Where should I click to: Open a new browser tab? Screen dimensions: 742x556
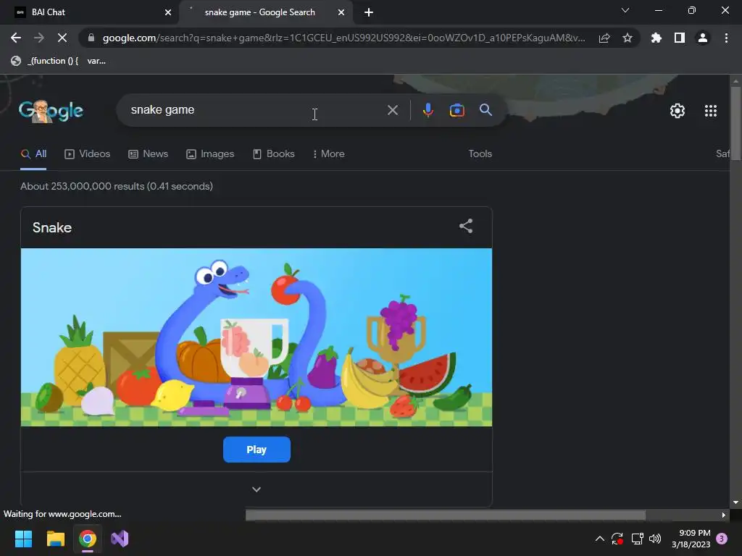(369, 12)
